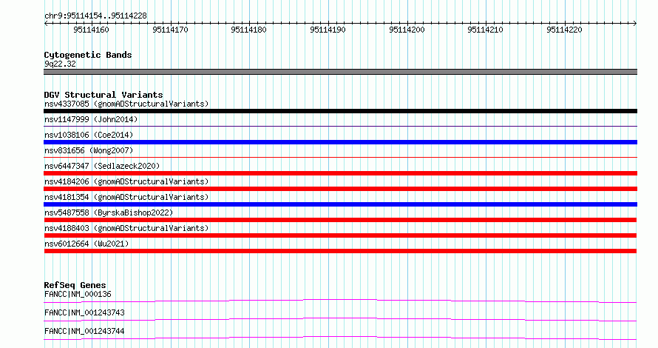This screenshot has width=658, height=348.
Task: Click the nsv5487558 (ByrskaBishop2022) label
Action: tap(109, 213)
